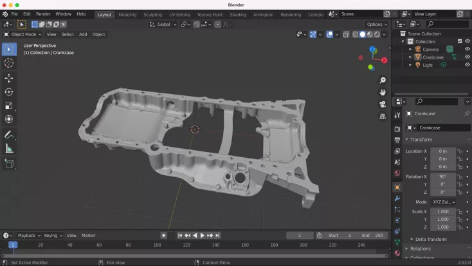
Task: Toggle camera view in viewport
Action: click(383, 104)
